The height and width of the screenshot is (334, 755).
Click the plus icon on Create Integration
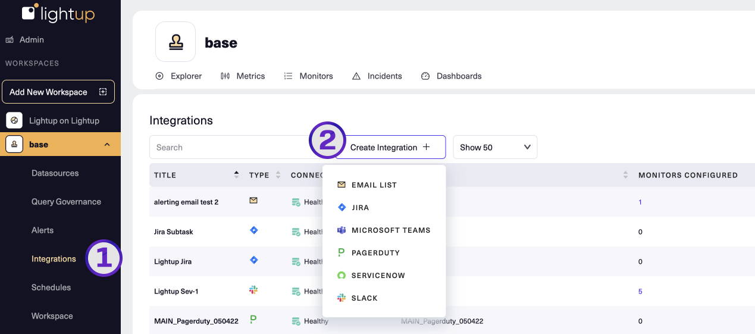point(426,147)
